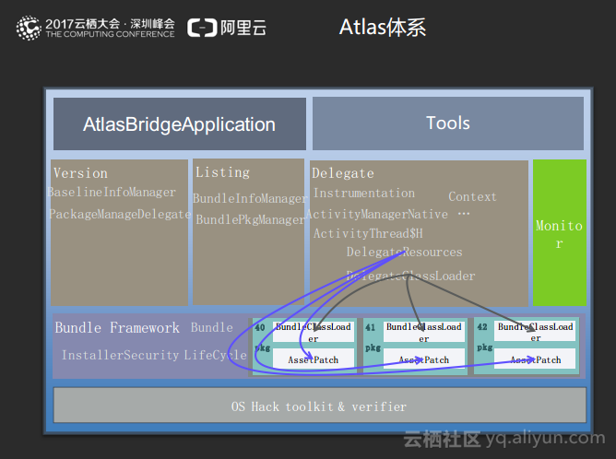Click 'BundlePkgManager' text
The image size is (616, 459).
(251, 219)
